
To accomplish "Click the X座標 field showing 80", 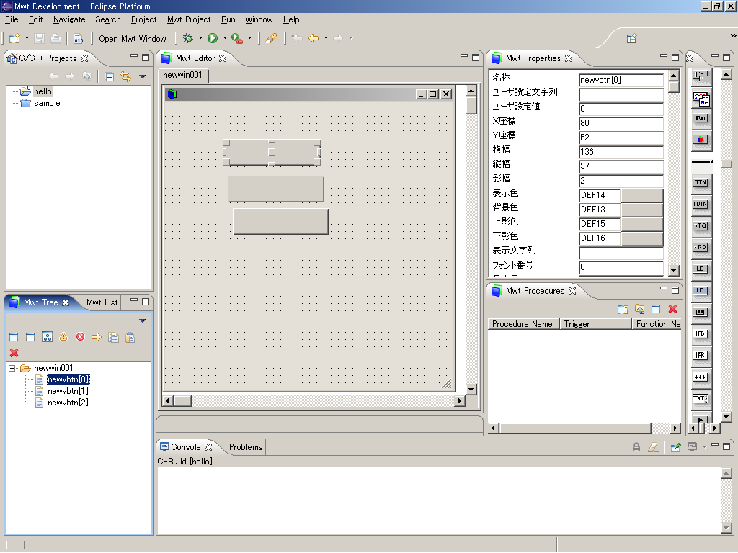I will 621,123.
